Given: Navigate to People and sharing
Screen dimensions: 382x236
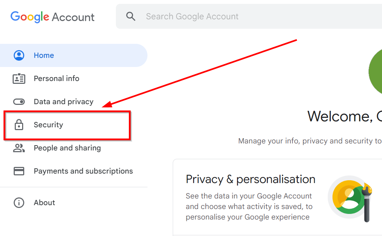Looking at the screenshot, I should (67, 148).
